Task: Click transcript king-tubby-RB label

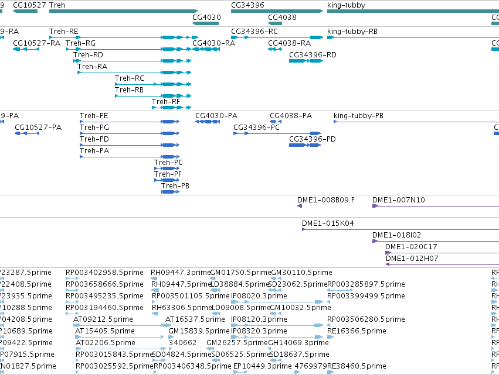Action: pos(352,32)
